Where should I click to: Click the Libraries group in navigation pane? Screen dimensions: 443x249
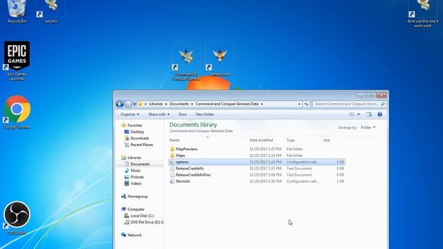(x=131, y=158)
